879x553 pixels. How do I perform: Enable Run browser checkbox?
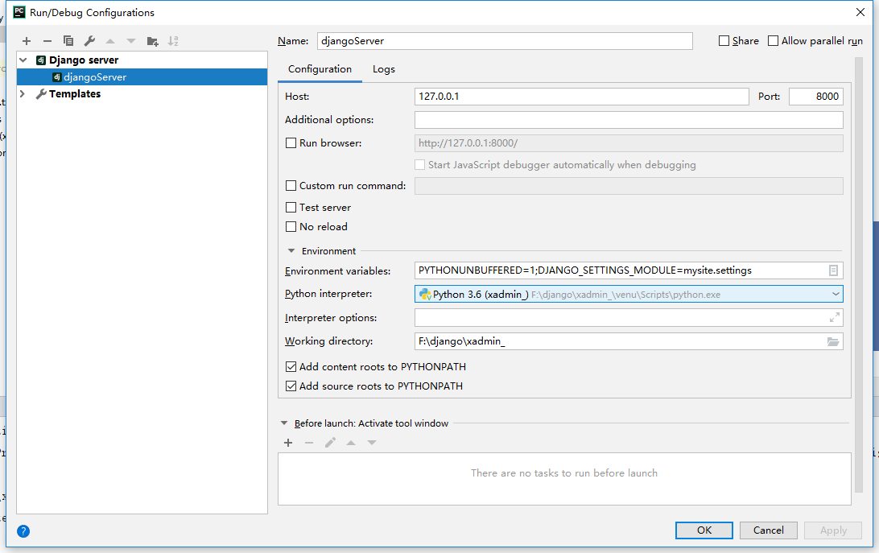(x=291, y=143)
